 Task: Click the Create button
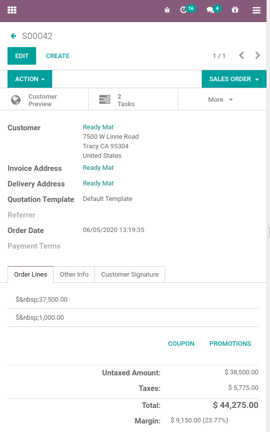[x=58, y=56]
